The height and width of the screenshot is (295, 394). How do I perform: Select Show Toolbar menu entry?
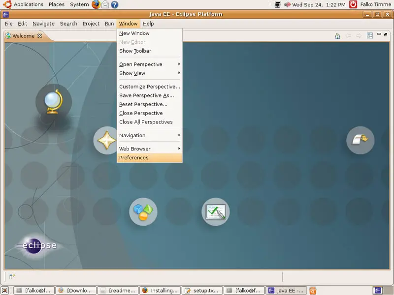coord(150,51)
